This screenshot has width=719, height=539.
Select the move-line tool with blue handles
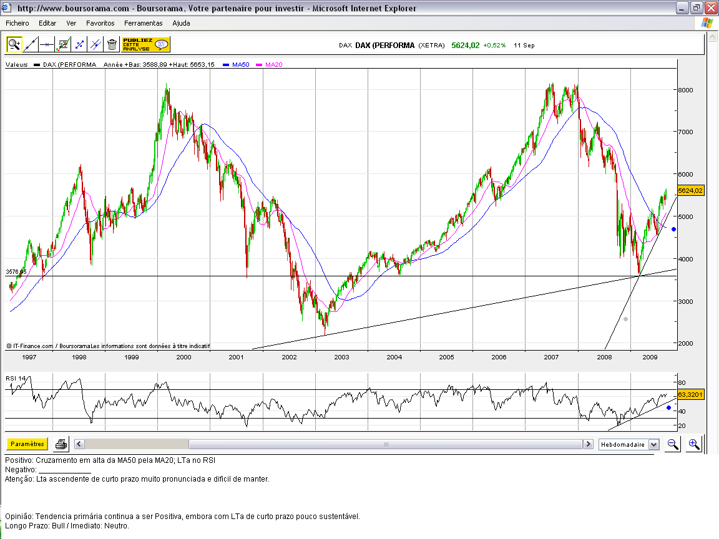79,44
